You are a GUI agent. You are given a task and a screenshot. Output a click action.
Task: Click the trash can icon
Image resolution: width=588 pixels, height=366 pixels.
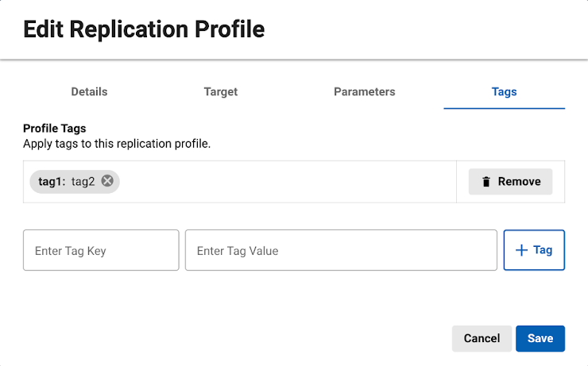point(485,182)
